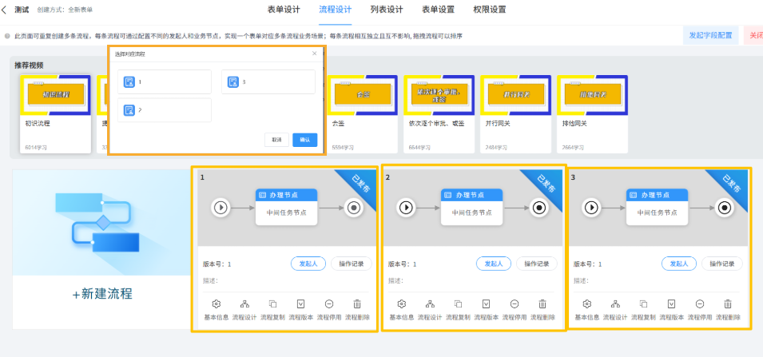Select flow 1 in the dialog
The image size is (763, 357).
(x=165, y=81)
